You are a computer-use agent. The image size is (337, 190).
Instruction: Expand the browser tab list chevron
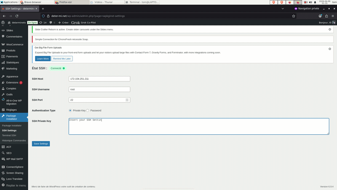283,8
